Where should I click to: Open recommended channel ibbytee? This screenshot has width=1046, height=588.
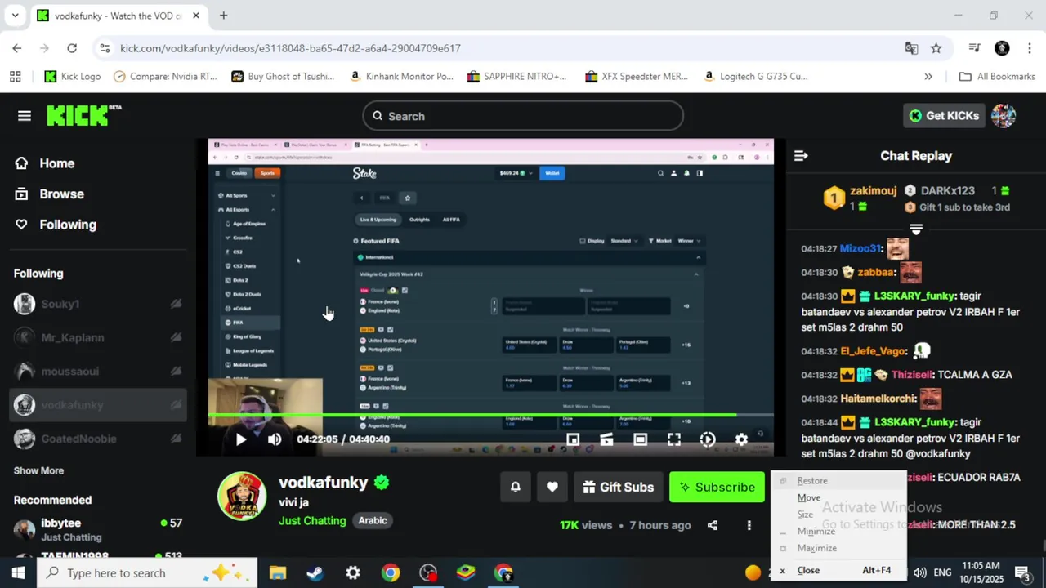[98, 529]
